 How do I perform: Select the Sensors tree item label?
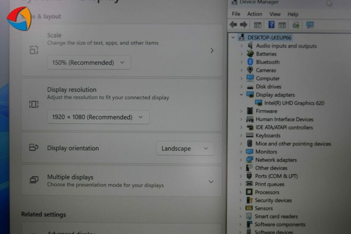264,208
